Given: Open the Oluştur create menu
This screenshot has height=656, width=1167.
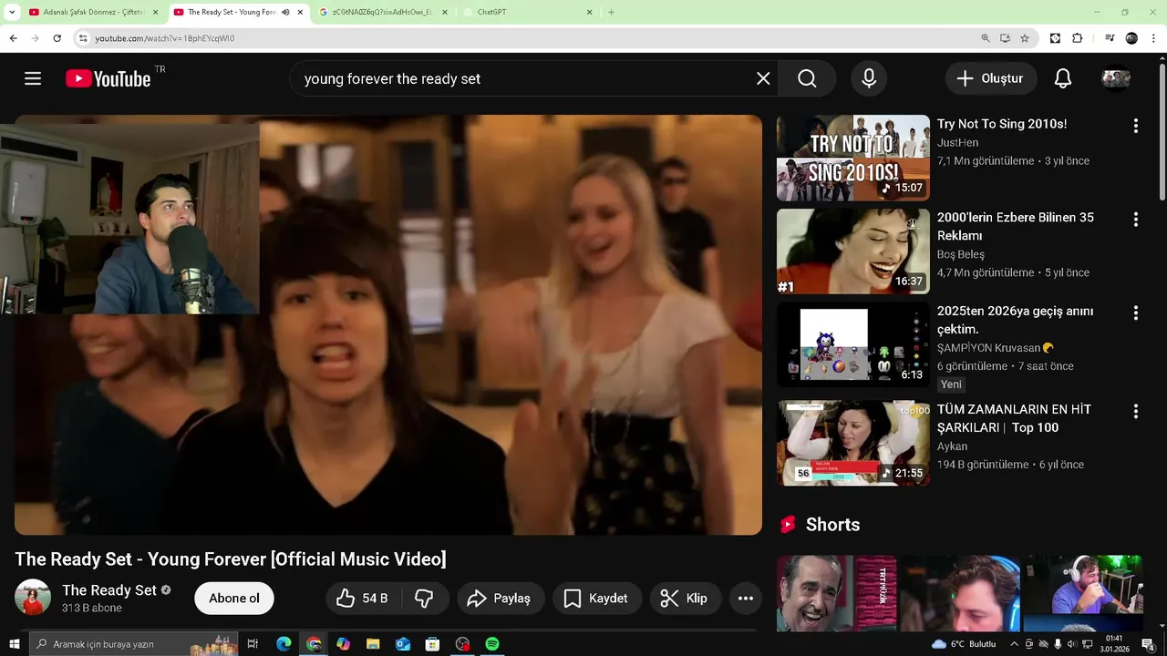Looking at the screenshot, I should [x=990, y=78].
